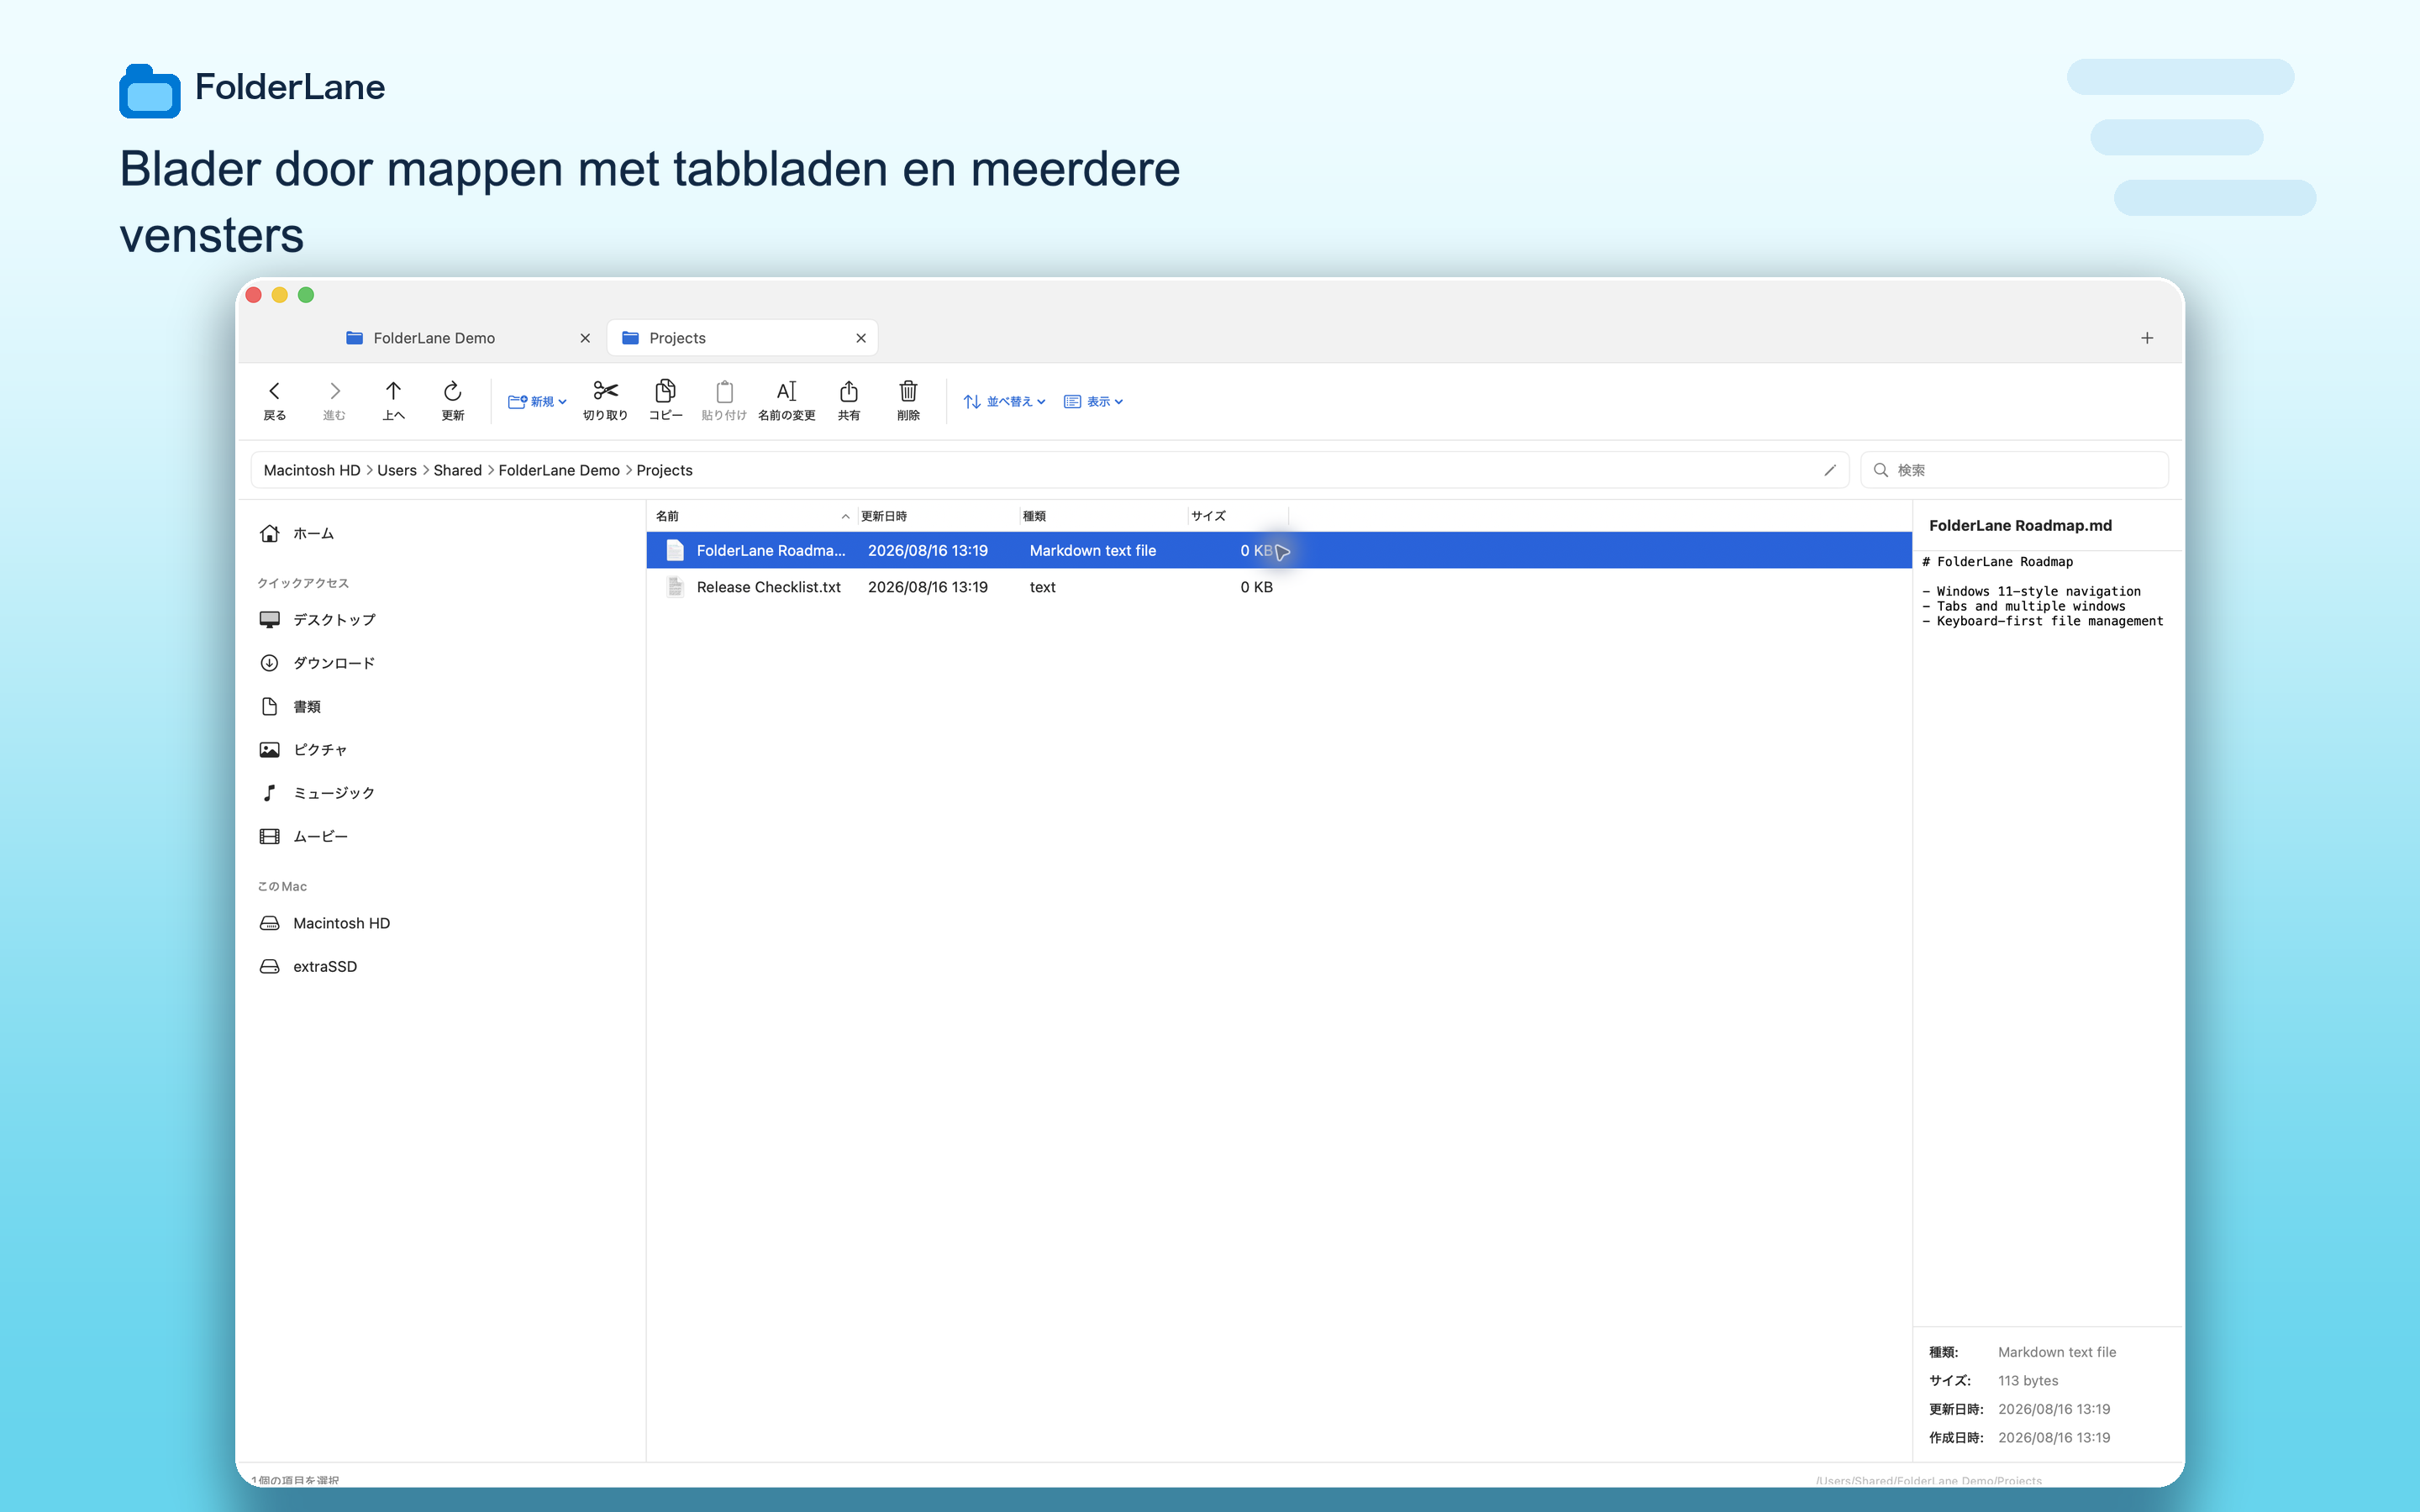Click the FolderLane Roadmap.md preview title

pyautogui.click(x=2020, y=526)
